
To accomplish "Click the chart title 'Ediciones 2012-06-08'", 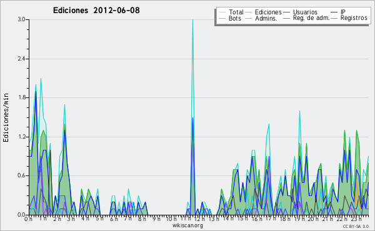I will click(96, 11).
